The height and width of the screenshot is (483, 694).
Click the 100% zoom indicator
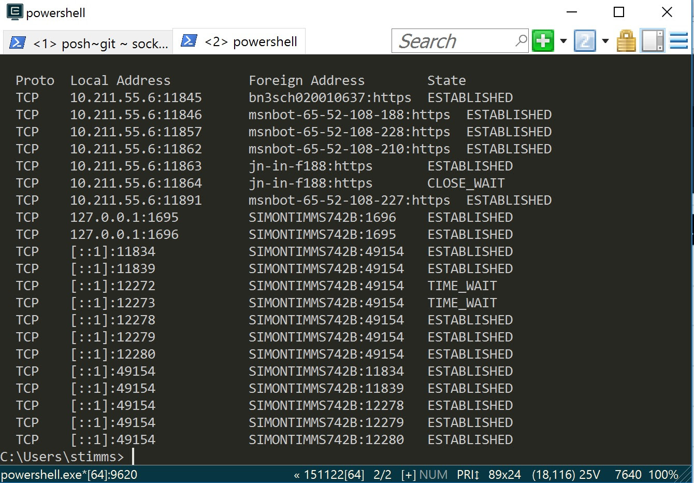[x=663, y=474]
